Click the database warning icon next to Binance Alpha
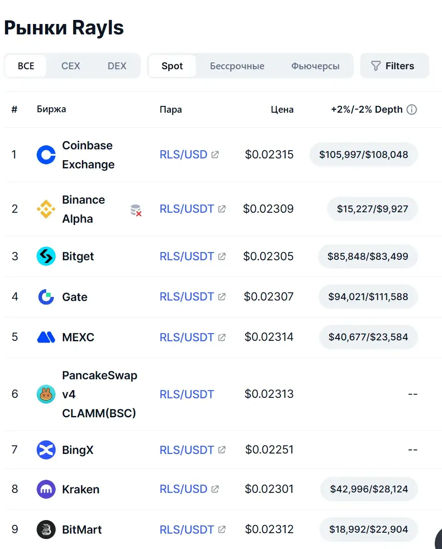This screenshot has height=549, width=442. (x=136, y=210)
